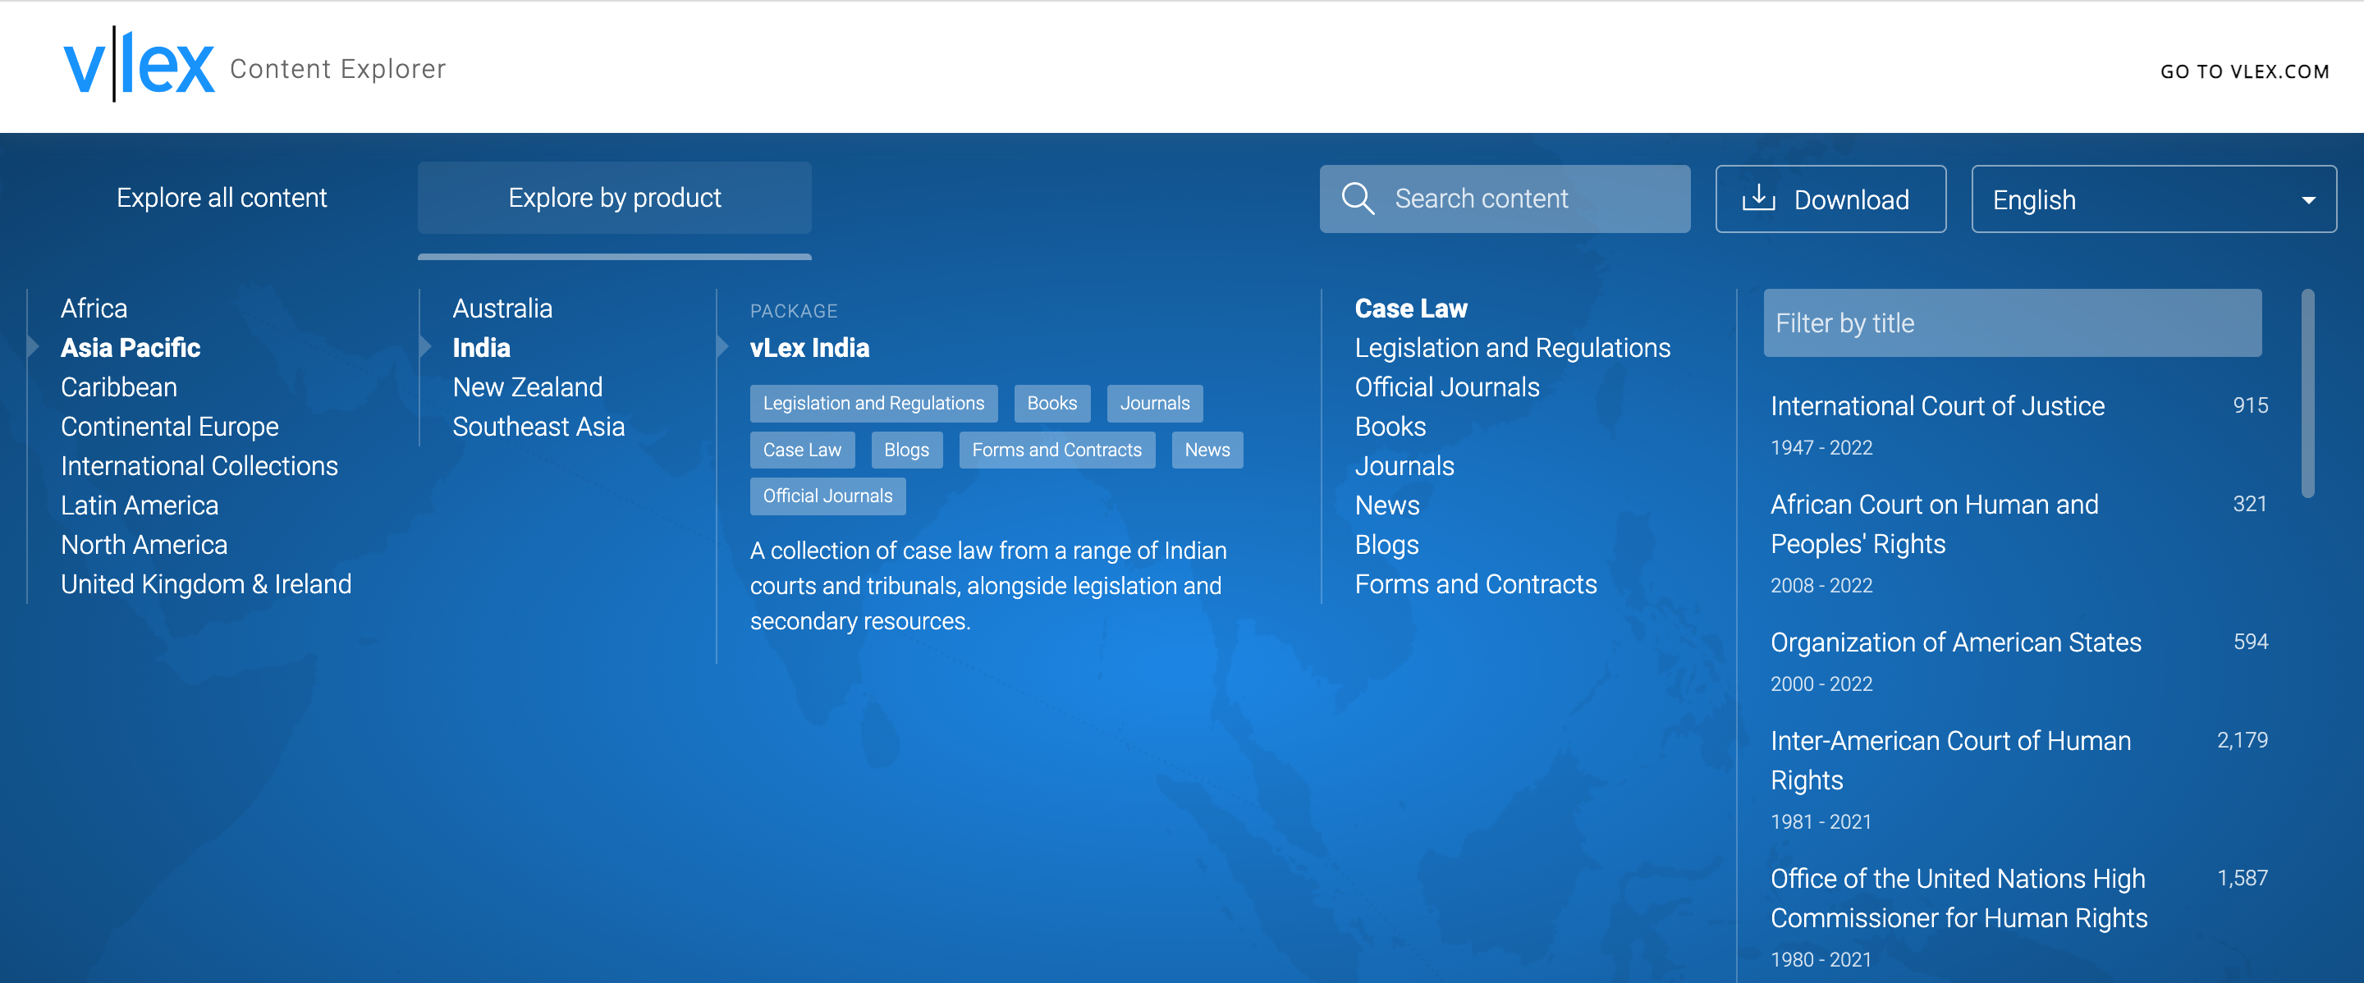This screenshot has height=983, width=2364.
Task: Click the Journals tag
Action: click(1154, 404)
